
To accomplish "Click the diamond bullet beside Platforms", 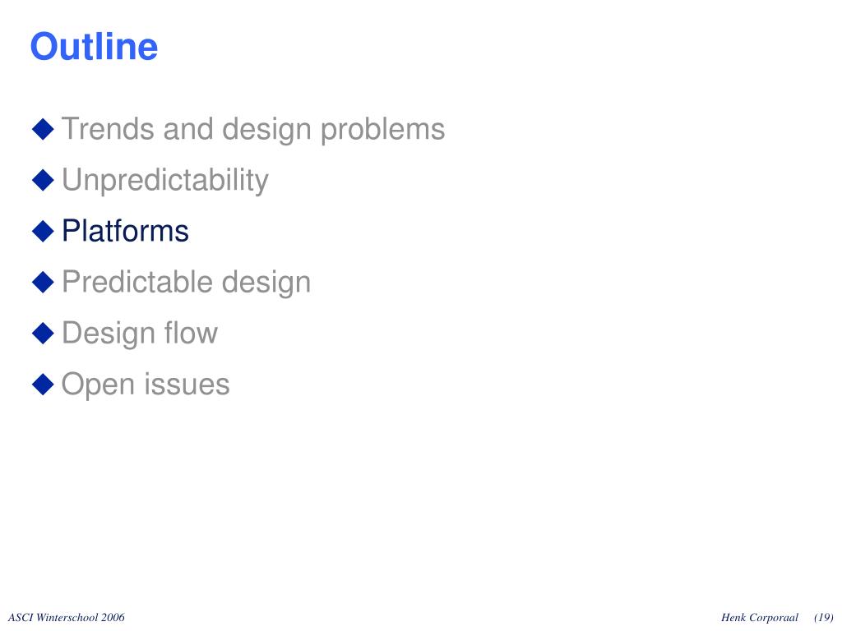I will point(43,231).
